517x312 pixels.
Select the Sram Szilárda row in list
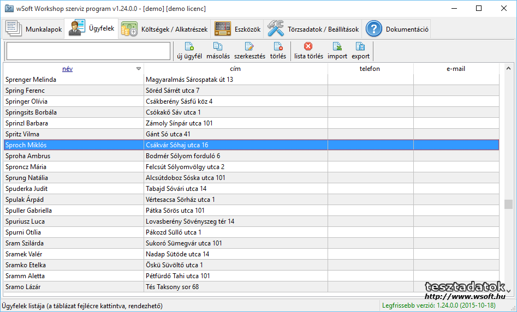click(74, 243)
